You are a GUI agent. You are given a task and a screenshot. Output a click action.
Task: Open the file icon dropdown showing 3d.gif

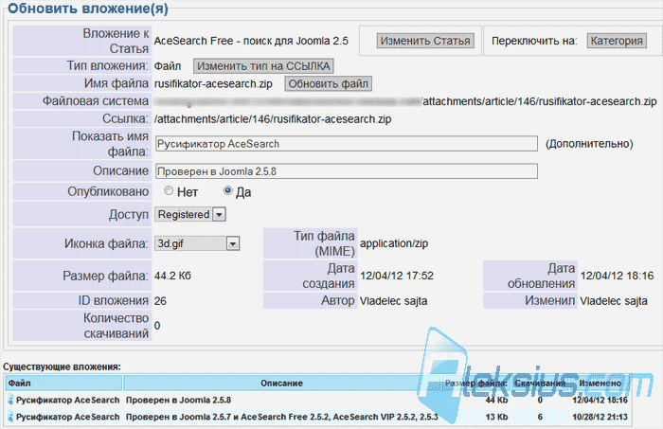point(197,243)
